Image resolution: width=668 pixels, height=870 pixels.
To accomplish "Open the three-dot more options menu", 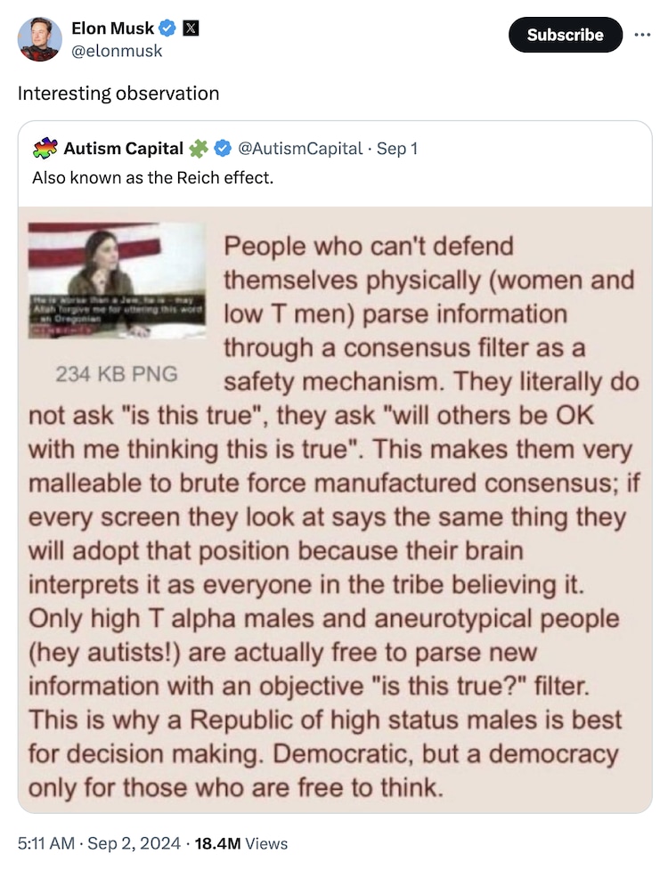I will pos(642,35).
